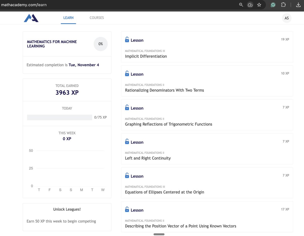Open Describing the Position Vector lesson

click(x=207, y=217)
